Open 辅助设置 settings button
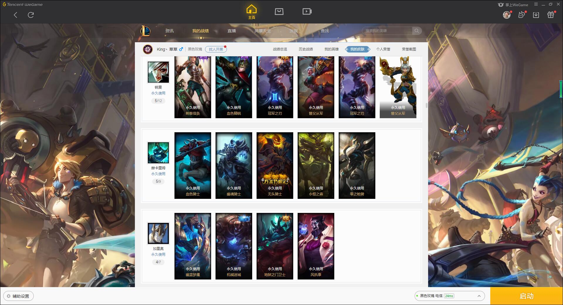This screenshot has height=305, width=563. tap(18, 296)
